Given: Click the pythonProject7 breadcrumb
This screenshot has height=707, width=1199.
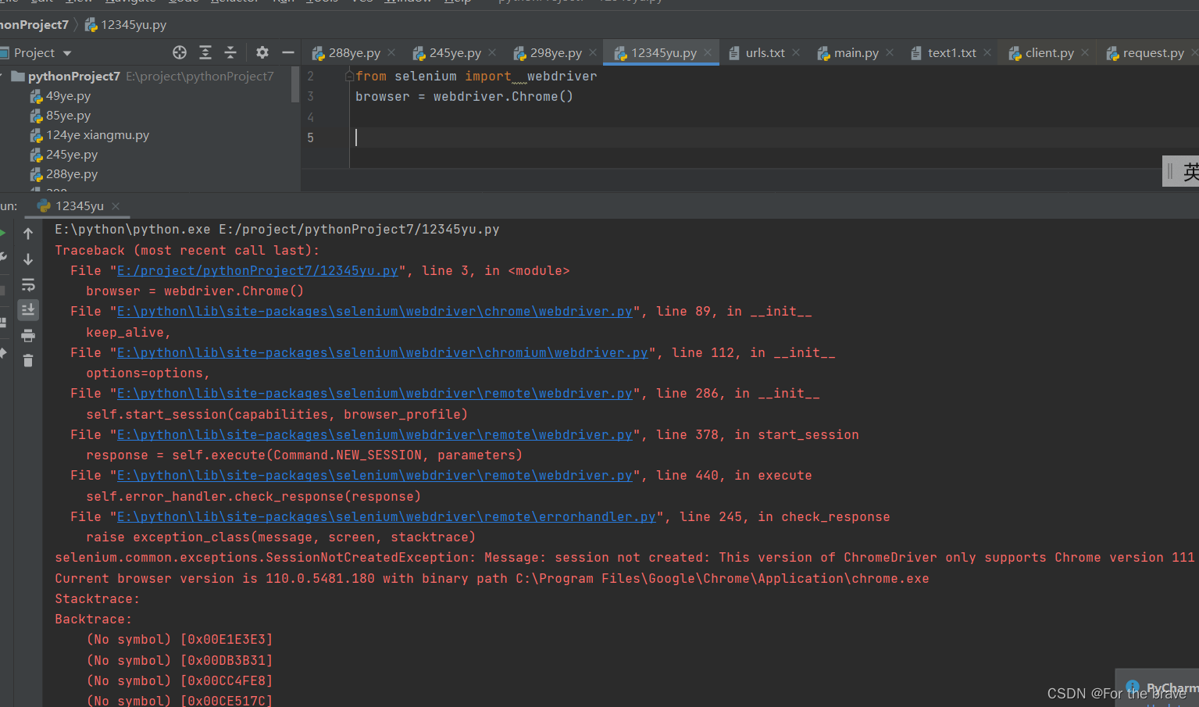Looking at the screenshot, I should 34,25.
